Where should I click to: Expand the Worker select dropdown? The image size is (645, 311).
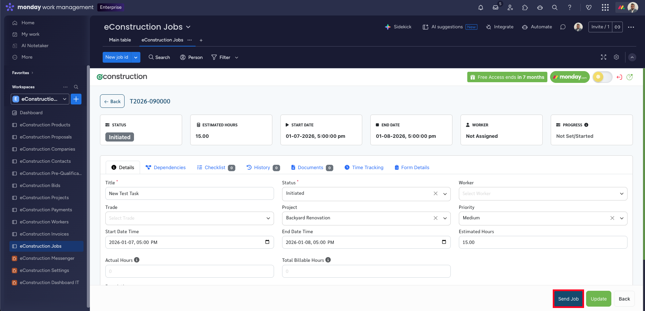tap(621, 194)
